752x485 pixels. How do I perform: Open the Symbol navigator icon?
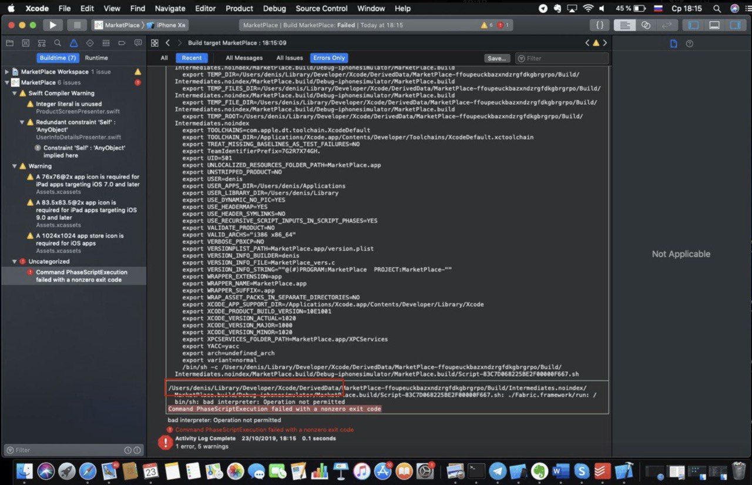pyautogui.click(x=41, y=43)
